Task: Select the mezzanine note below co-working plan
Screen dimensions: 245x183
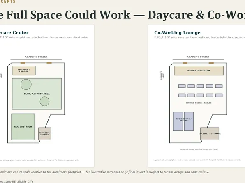Action: pos(199,149)
